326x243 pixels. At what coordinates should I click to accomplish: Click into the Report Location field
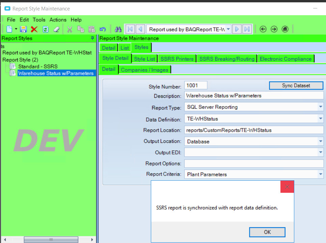click(x=254, y=130)
